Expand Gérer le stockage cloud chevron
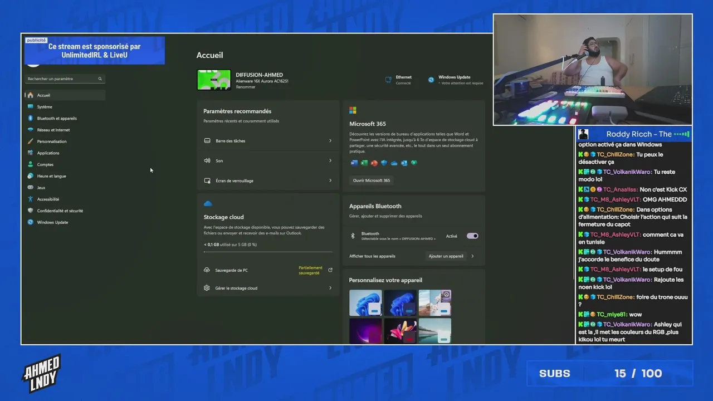Image resolution: width=713 pixels, height=401 pixels. point(330,288)
